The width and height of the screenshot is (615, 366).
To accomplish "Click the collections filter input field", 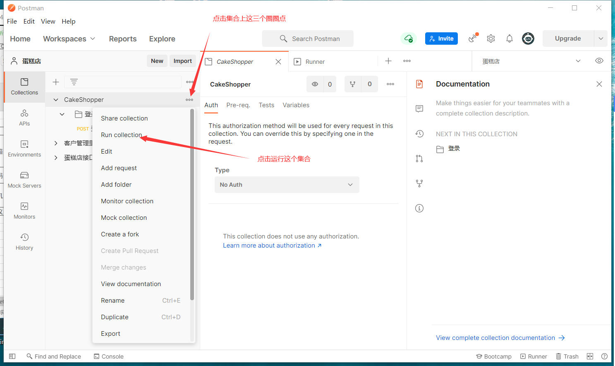I will [x=123, y=82].
